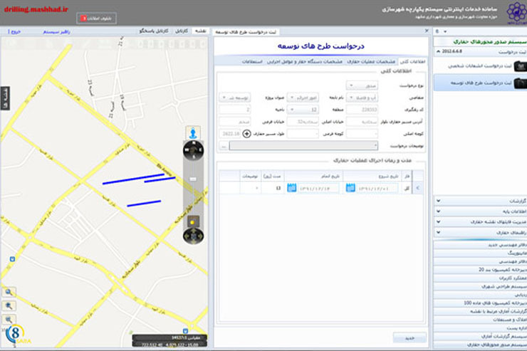Select ثبت درخواست طرح های توسعه in sidebar
Screen dimensions: 527x351
tap(481, 83)
